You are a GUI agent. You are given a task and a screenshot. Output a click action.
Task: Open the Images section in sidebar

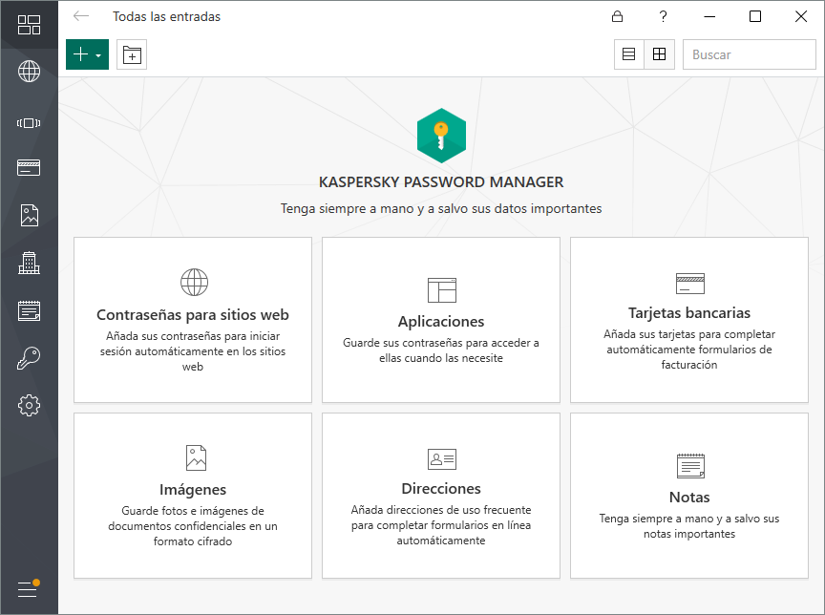pyautogui.click(x=29, y=215)
